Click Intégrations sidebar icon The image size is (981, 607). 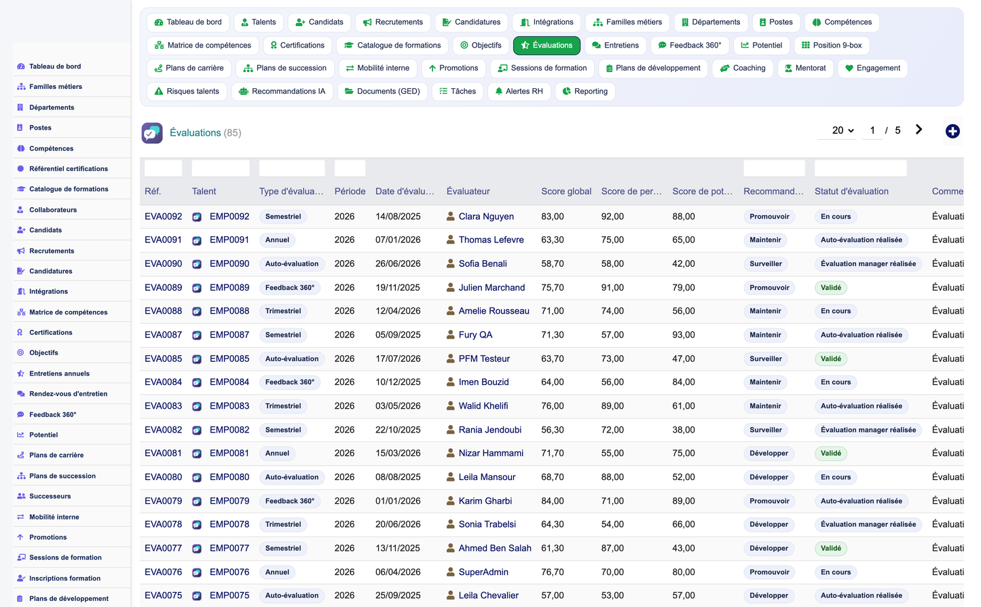coord(20,292)
